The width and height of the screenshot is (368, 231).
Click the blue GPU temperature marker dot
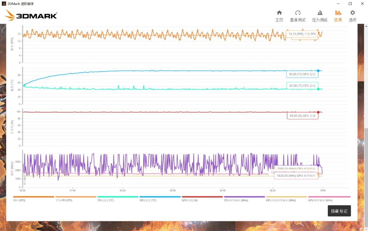tap(318, 71)
